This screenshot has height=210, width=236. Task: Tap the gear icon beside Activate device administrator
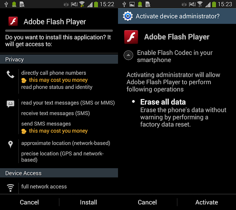coord(128,16)
